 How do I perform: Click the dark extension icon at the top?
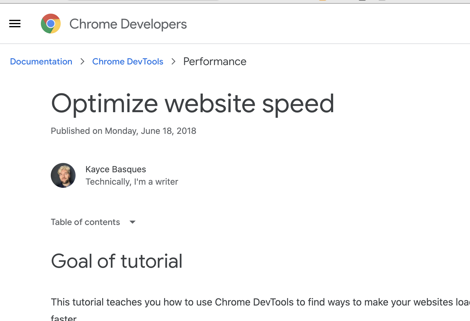[x=362, y=1]
